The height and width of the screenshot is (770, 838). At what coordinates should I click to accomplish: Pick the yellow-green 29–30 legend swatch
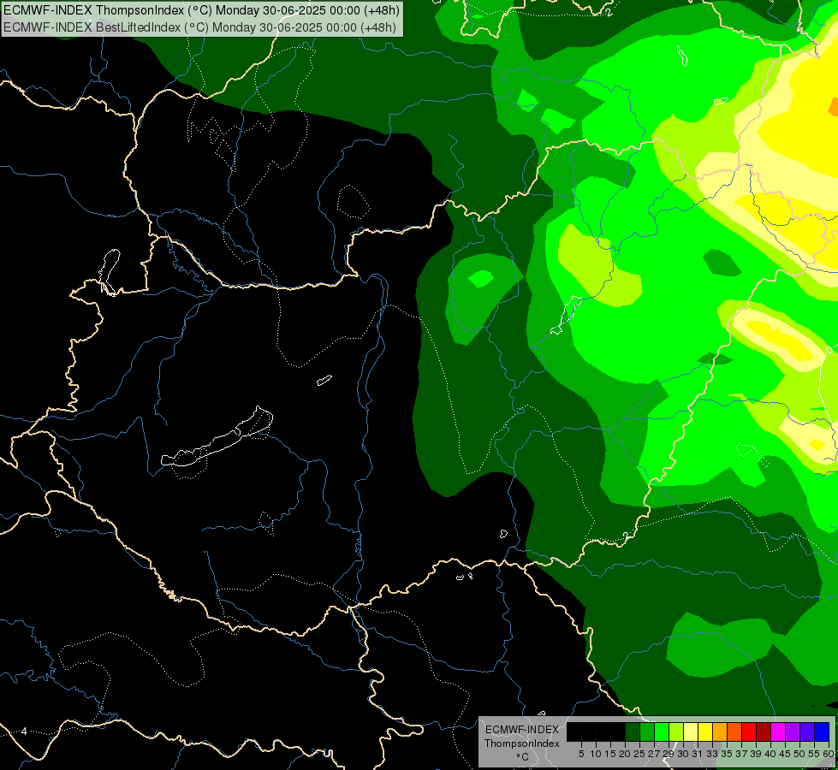pyautogui.click(x=676, y=731)
